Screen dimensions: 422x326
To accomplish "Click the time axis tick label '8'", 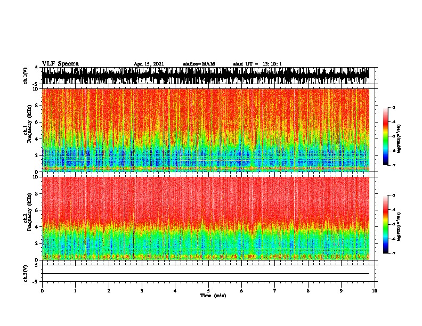I will [308, 291].
